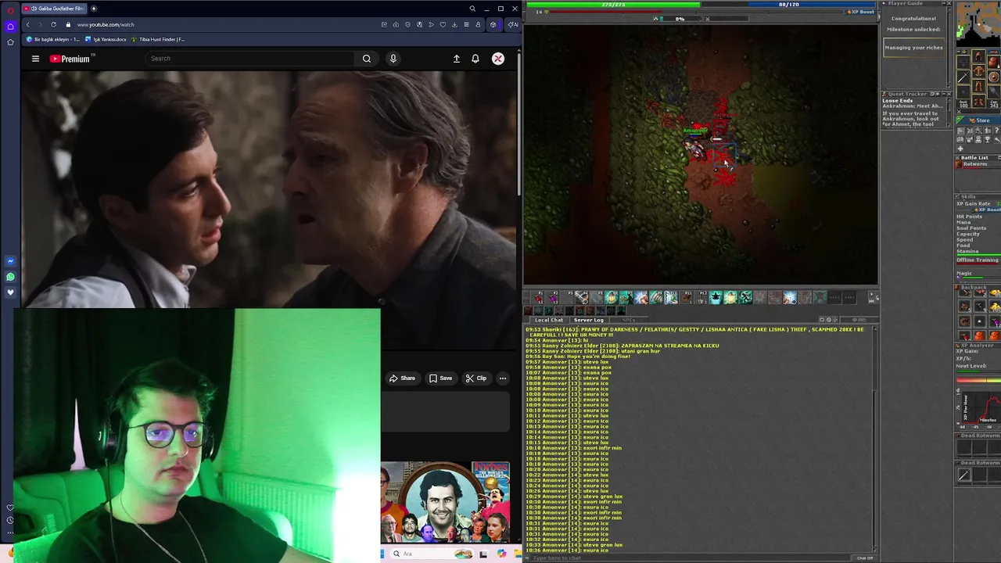Select the boots equipment slot
Screen dimensions: 1001x563
tap(978, 101)
